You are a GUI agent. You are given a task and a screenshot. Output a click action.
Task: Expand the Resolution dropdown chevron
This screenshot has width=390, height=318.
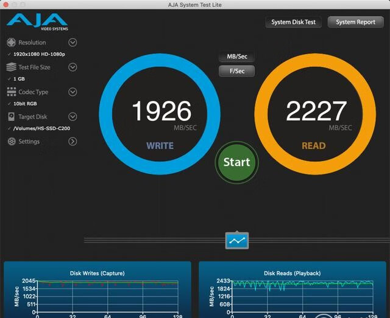tap(73, 43)
